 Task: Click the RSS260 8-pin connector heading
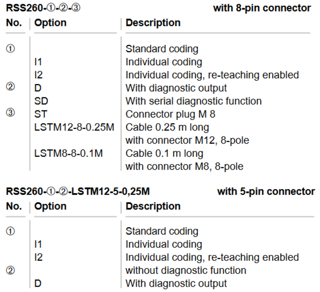coord(43,8)
